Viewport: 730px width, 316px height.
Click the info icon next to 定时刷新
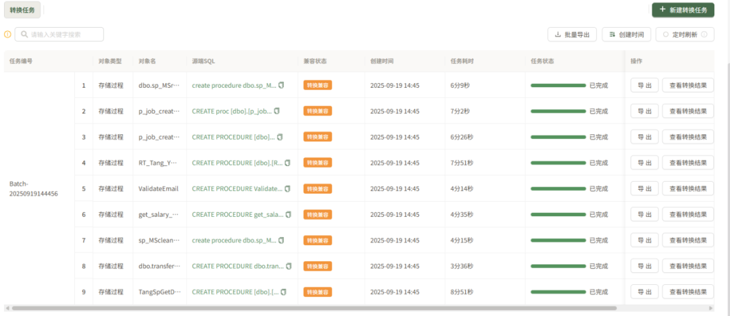pyautogui.click(x=704, y=34)
